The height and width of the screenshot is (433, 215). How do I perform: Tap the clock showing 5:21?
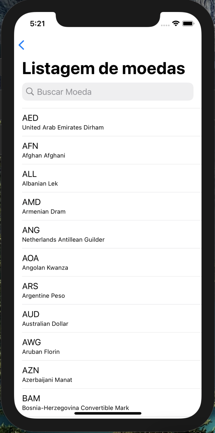click(38, 23)
